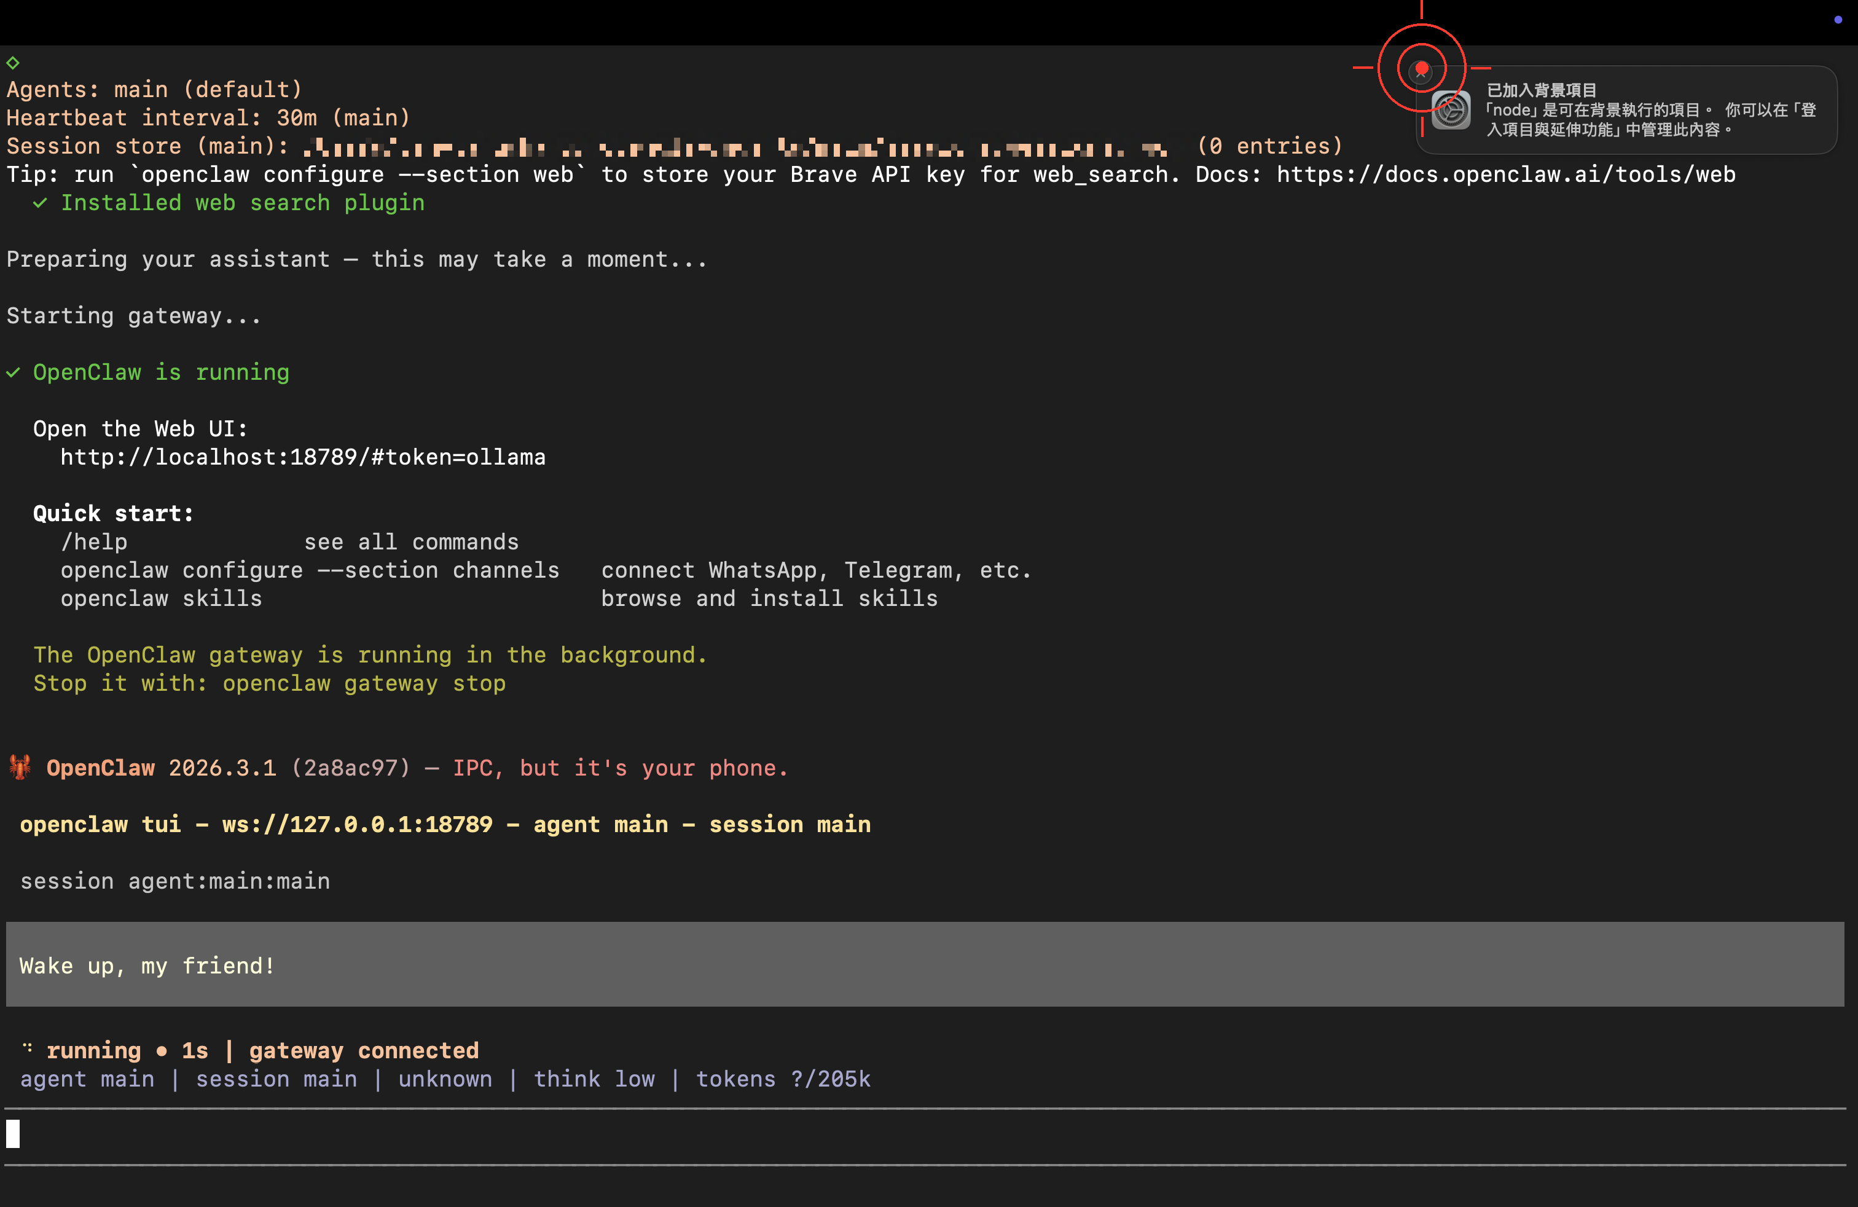The height and width of the screenshot is (1207, 1858).
Task: Click the 'gateway connected' status text
Action: pyautogui.click(x=364, y=1051)
